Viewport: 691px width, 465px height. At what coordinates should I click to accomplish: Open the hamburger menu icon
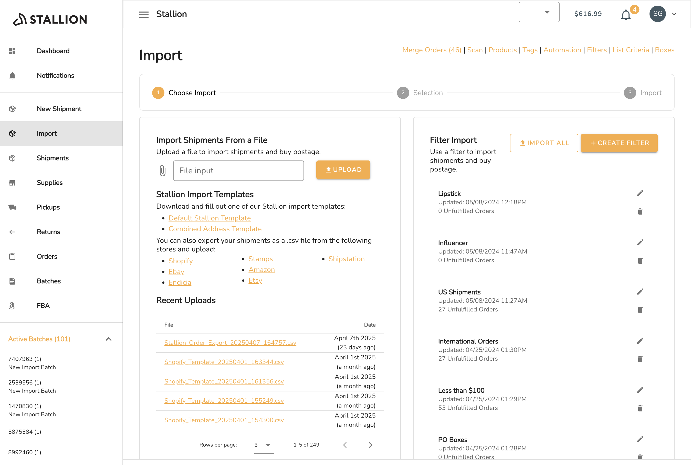[x=144, y=14]
